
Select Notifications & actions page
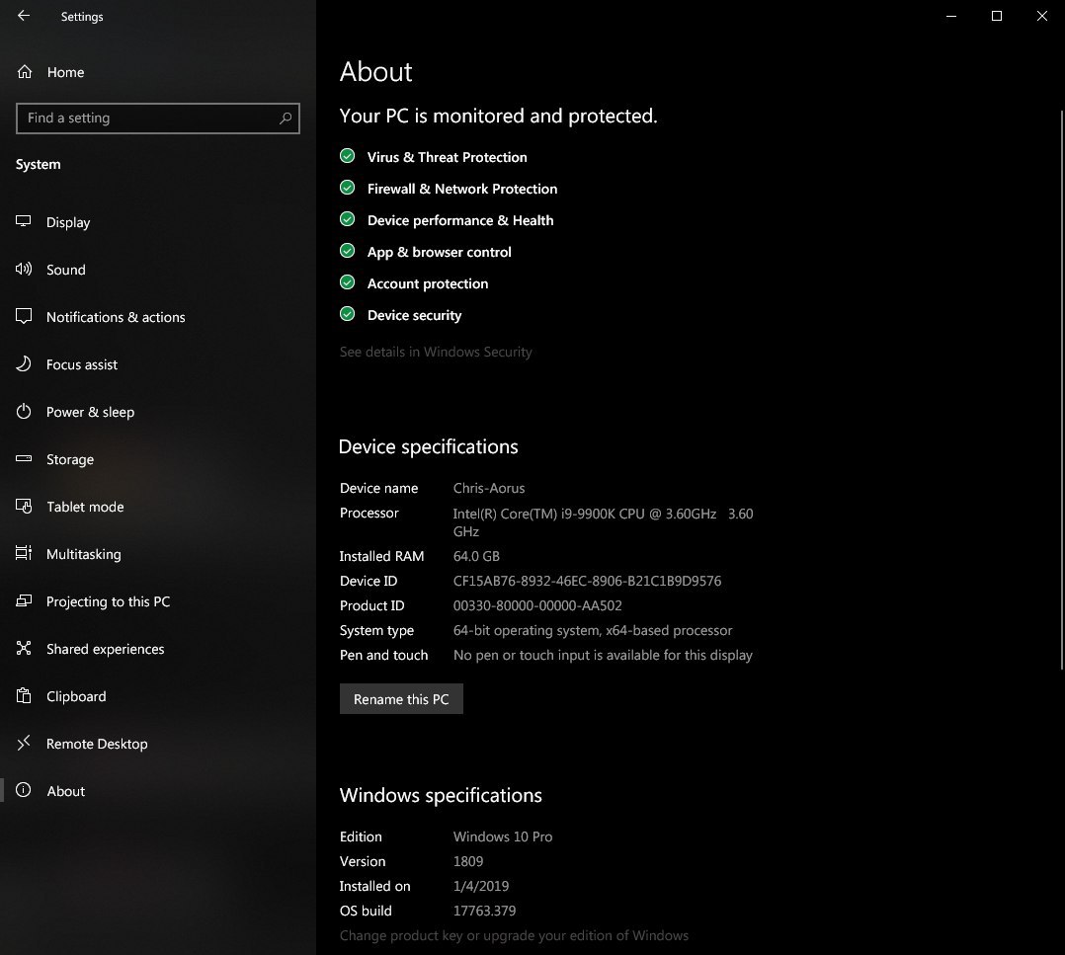116,317
